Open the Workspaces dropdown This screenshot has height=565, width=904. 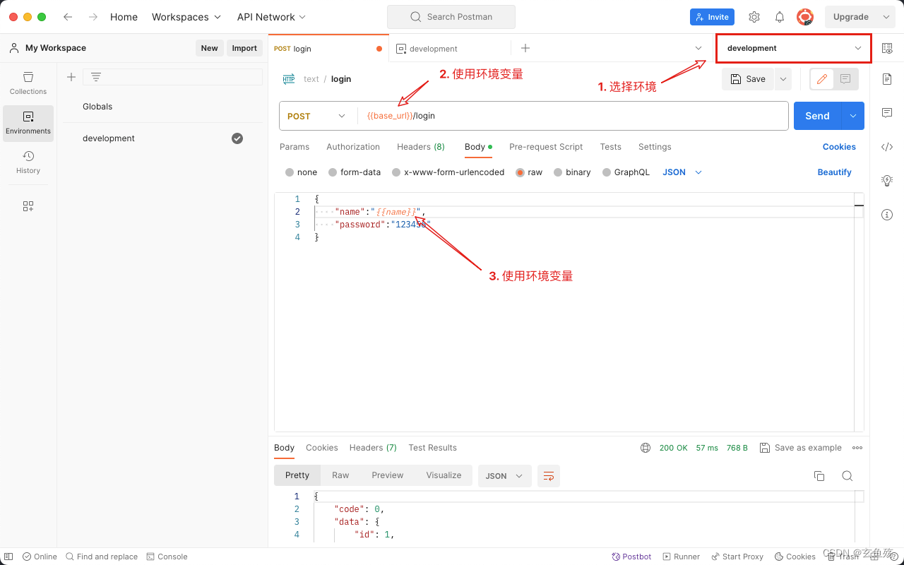(x=186, y=17)
